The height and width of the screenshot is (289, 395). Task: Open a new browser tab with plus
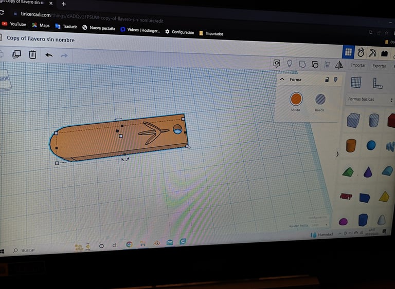(x=64, y=4)
